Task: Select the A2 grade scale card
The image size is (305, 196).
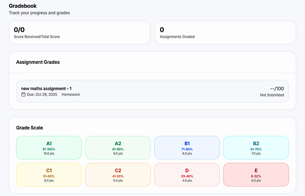Action: [x=118, y=148]
